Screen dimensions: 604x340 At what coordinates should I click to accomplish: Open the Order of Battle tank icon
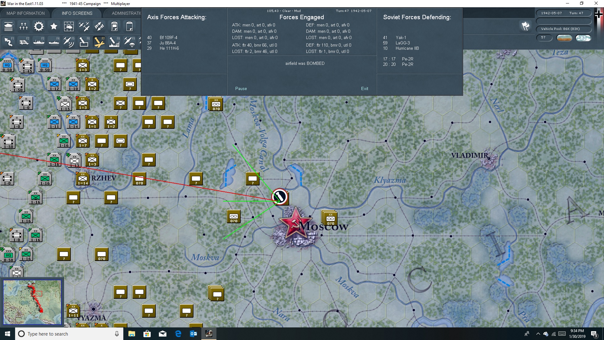coord(8,26)
